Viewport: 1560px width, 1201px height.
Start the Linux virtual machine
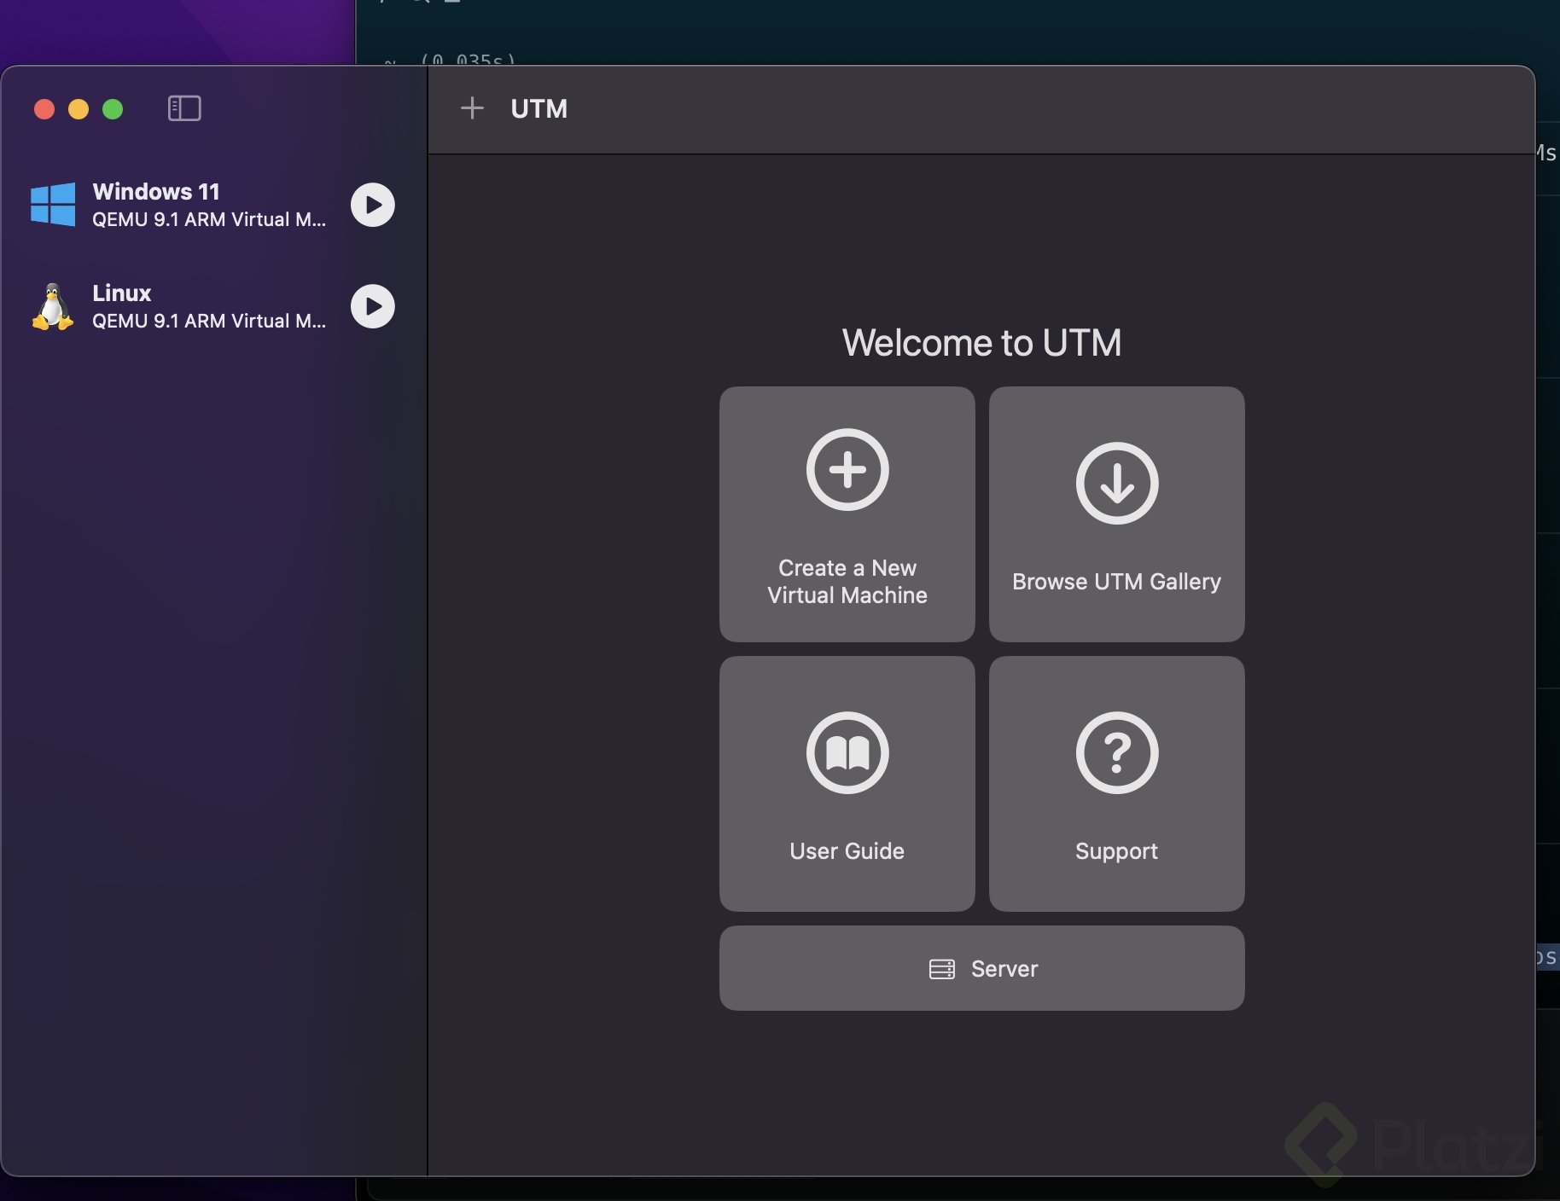[373, 306]
